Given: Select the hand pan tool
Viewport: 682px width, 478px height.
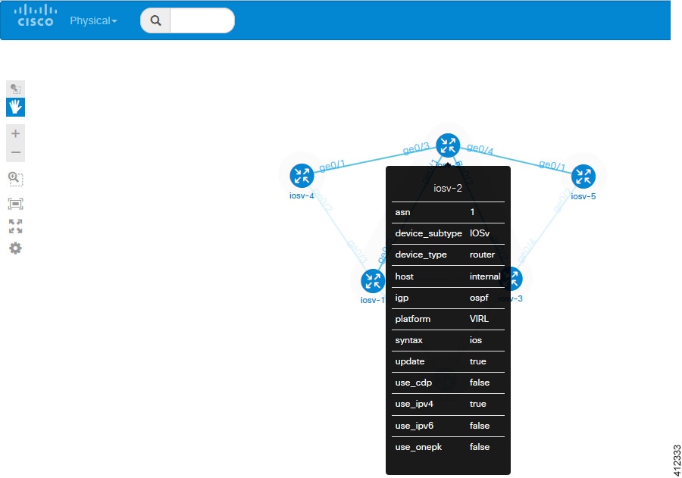Looking at the screenshot, I should point(15,107).
